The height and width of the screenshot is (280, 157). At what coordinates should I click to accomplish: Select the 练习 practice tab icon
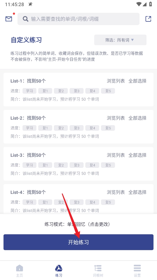pyautogui.click(x=59, y=268)
